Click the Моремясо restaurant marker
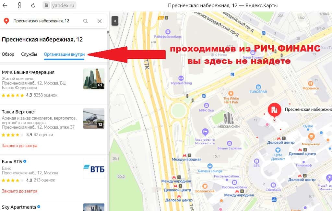 [x=311, y=83]
